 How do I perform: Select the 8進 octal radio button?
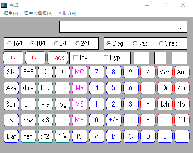tap(61, 43)
